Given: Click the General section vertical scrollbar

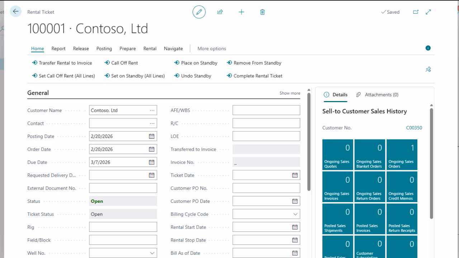Looking at the screenshot, I should (x=309, y=142).
